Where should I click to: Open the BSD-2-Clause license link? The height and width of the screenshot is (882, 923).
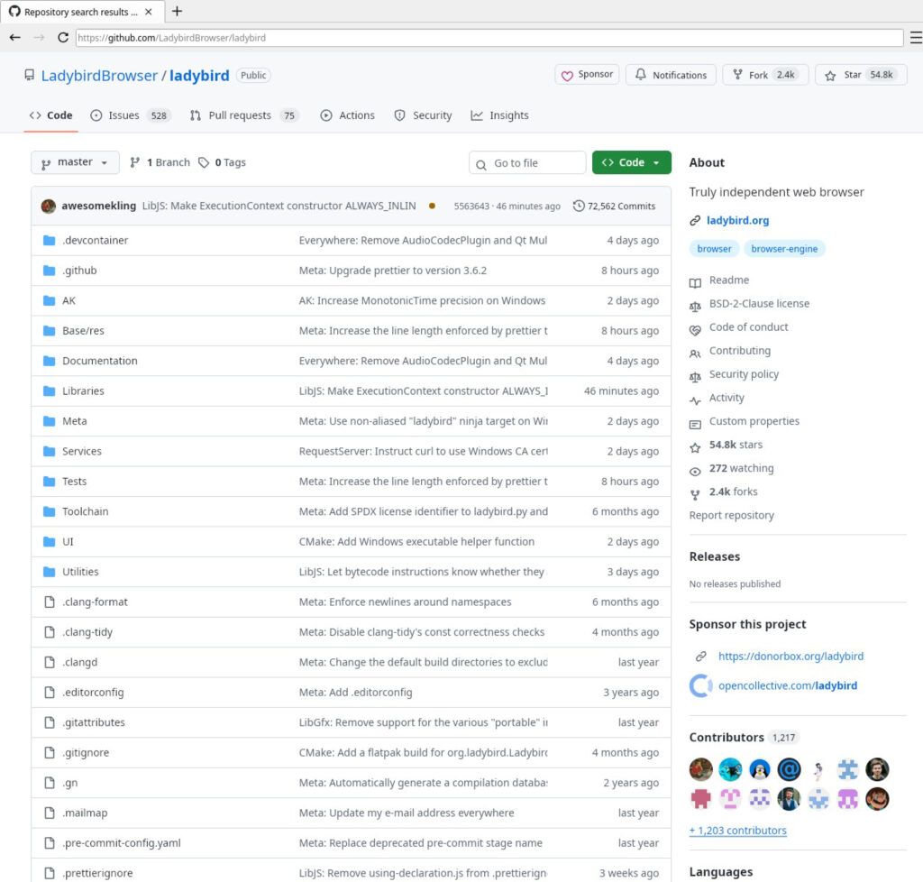coord(759,304)
